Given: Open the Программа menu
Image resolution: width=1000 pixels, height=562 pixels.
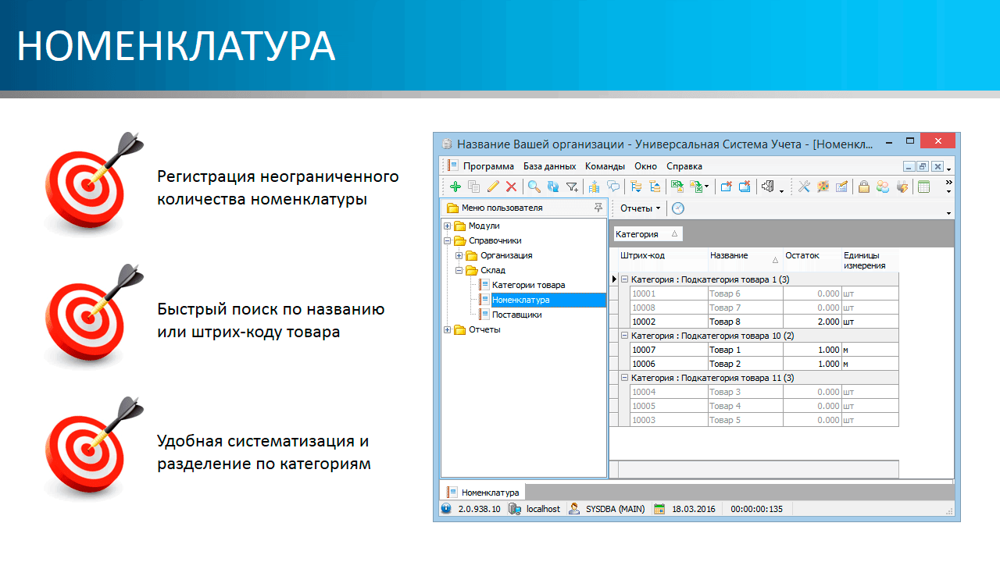Looking at the screenshot, I should 488,166.
